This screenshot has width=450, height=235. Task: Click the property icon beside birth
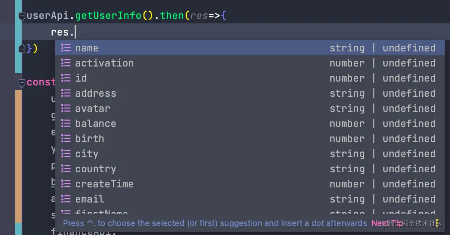66,139
